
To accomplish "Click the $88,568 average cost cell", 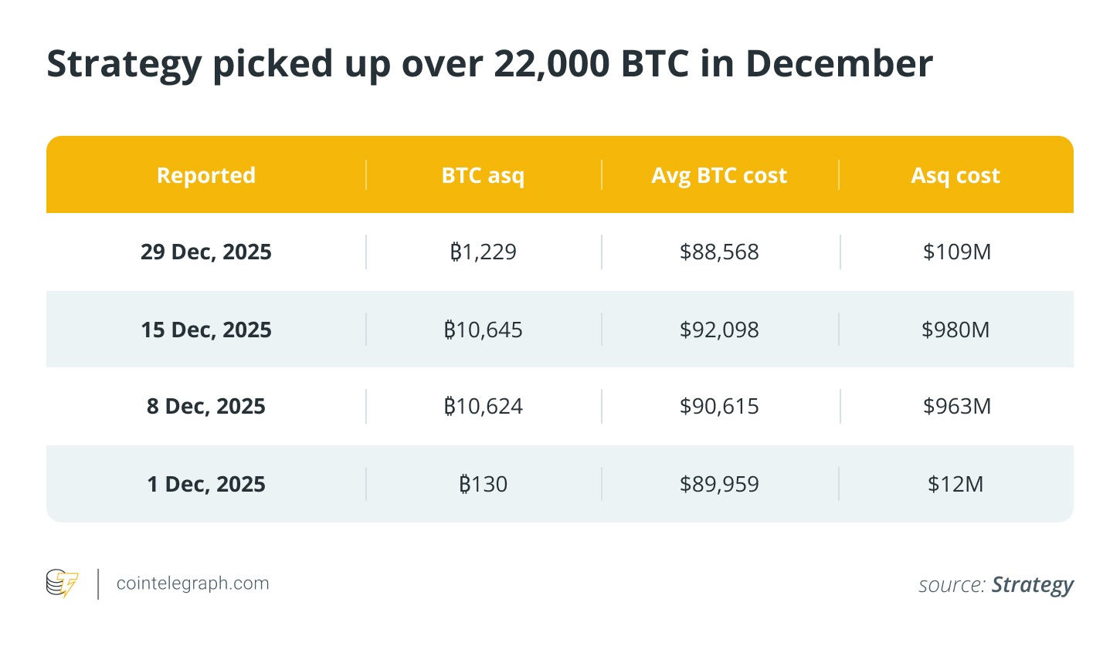I will pos(719,252).
